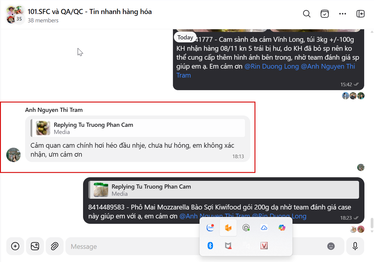Screen dimensions: 374x262
Task: Click Anh Nguyen Thi Tram's avatar
Action: click(13, 155)
